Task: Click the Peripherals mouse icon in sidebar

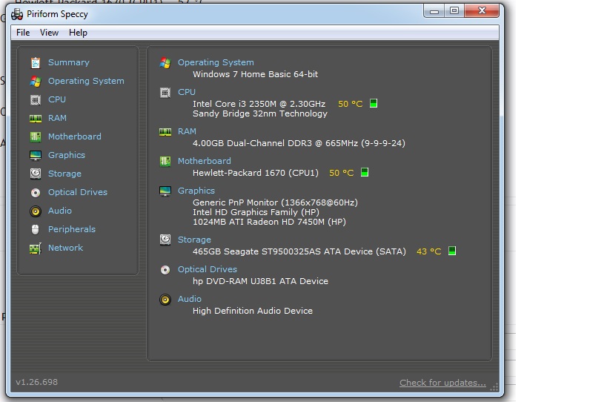Action: point(36,229)
